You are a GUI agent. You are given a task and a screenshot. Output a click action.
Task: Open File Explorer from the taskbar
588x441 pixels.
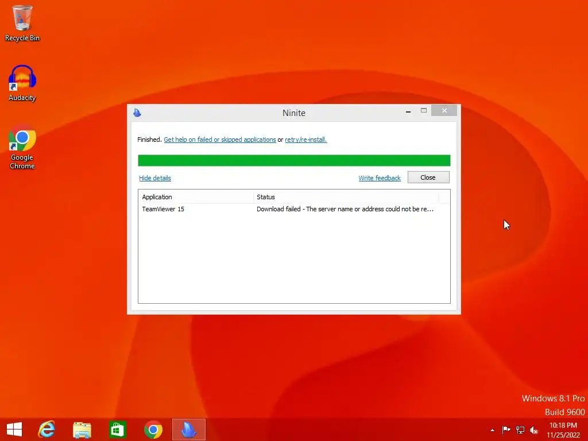[82, 430]
